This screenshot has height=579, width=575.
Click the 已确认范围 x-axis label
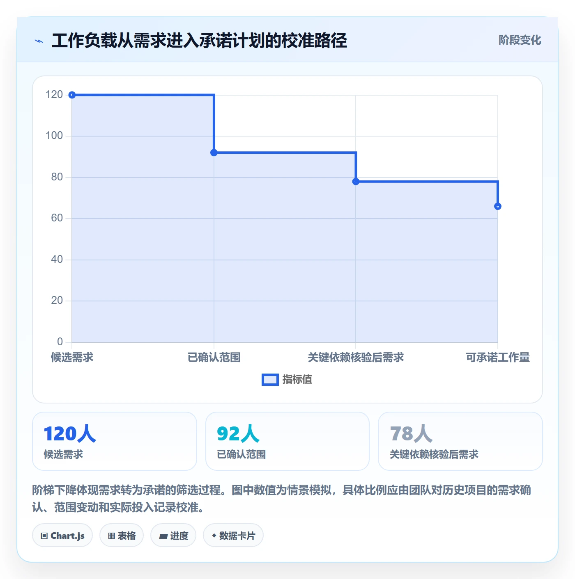click(214, 358)
